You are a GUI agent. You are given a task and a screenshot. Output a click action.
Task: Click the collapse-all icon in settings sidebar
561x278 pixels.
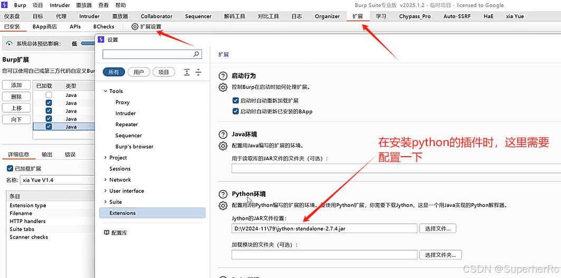click(198, 72)
